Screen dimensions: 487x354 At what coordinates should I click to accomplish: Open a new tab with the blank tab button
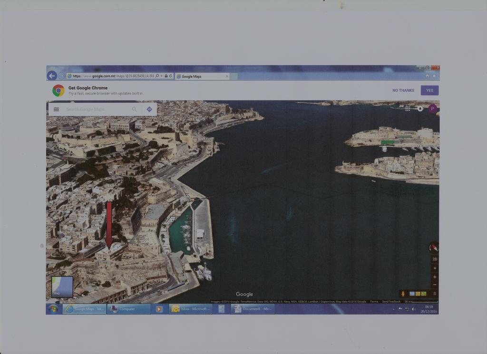click(x=234, y=77)
